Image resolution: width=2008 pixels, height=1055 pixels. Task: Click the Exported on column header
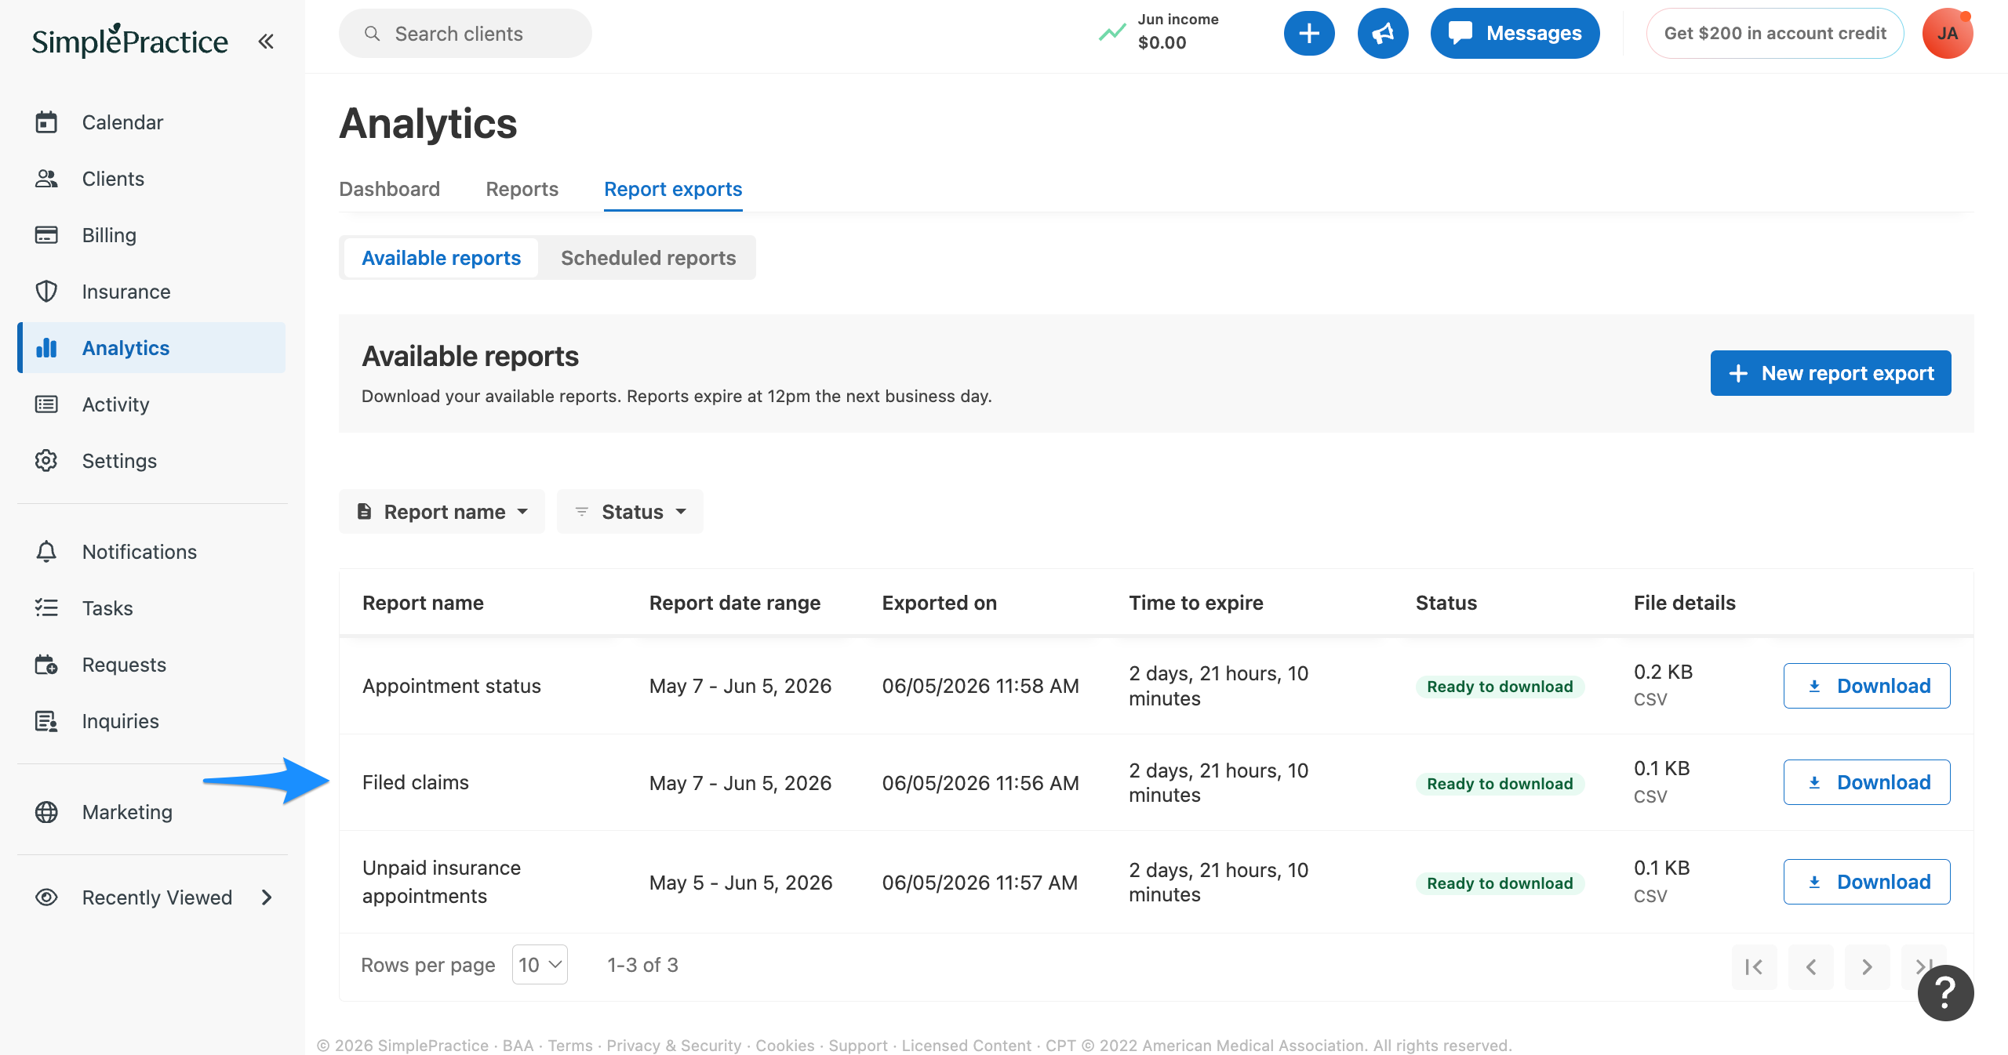(x=940, y=603)
